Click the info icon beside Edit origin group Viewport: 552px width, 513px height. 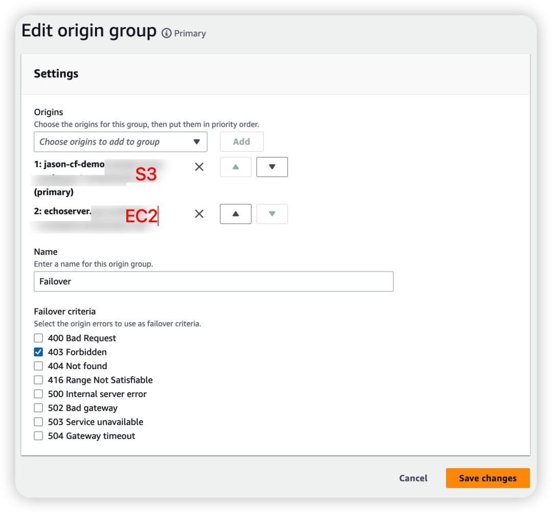[167, 33]
